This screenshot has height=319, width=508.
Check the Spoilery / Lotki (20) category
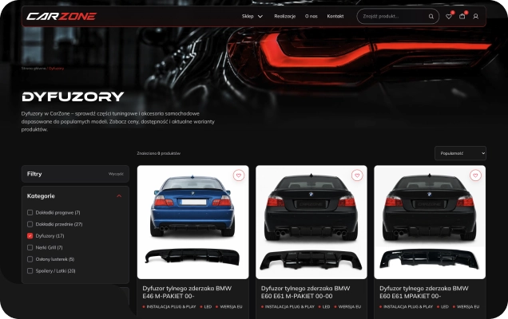30,271
